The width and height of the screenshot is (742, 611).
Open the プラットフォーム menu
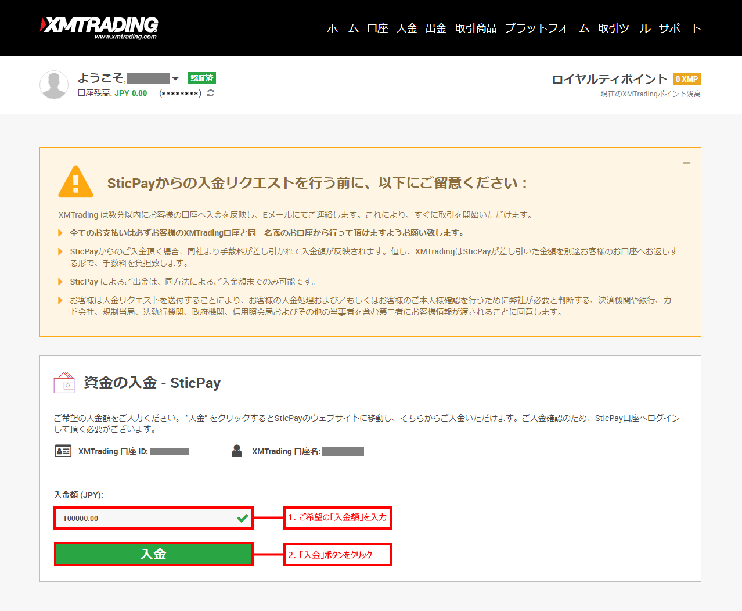pyautogui.click(x=547, y=28)
